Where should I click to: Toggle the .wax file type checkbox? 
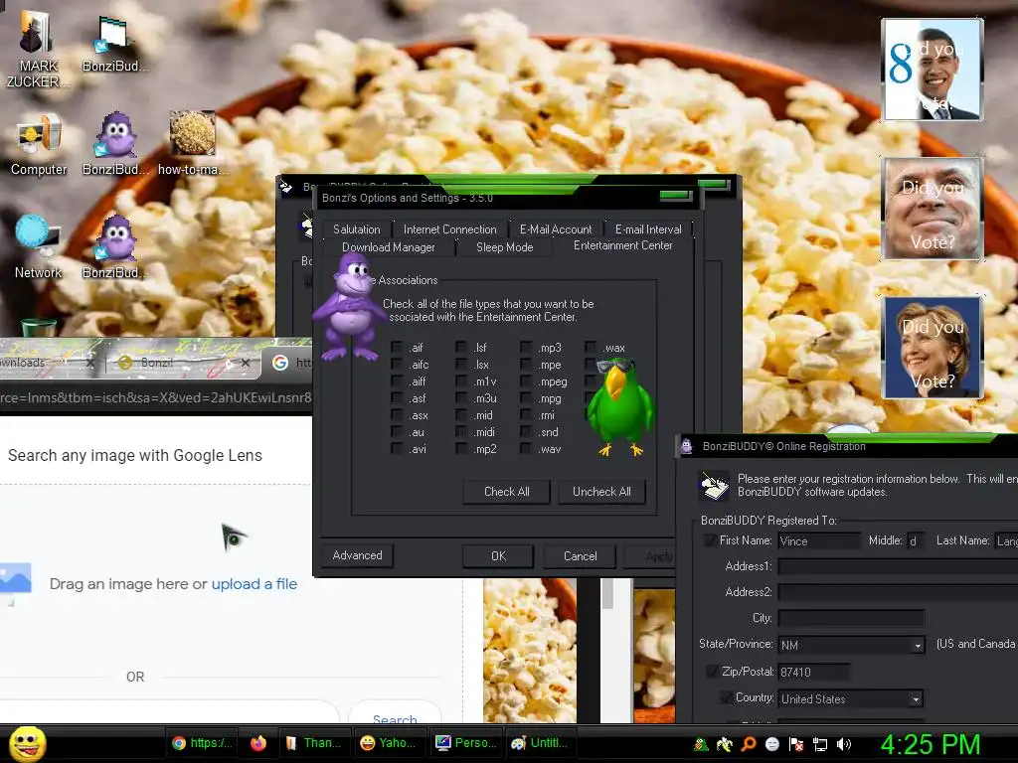591,348
